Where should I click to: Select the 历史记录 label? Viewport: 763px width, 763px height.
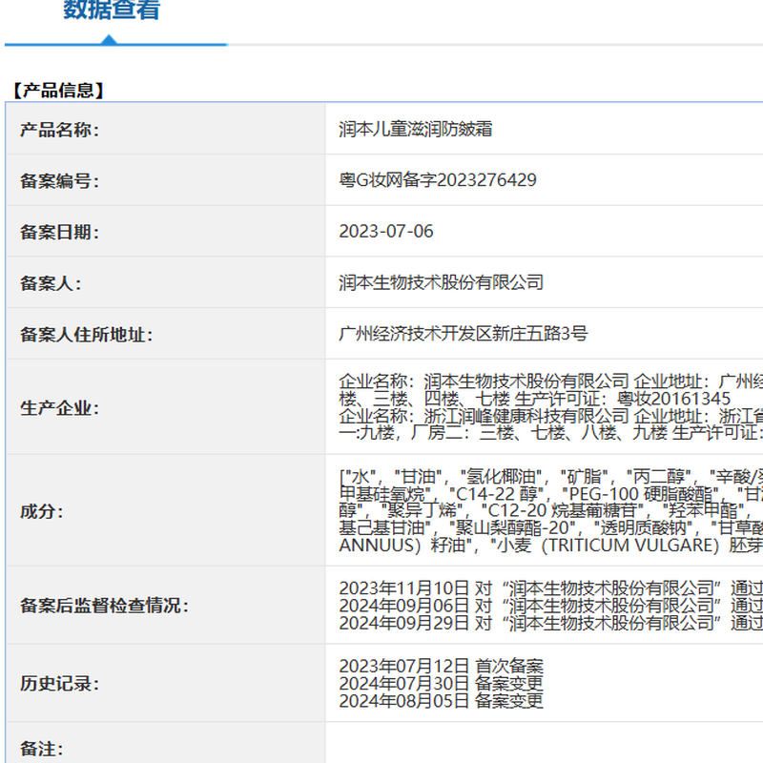pos(59,684)
